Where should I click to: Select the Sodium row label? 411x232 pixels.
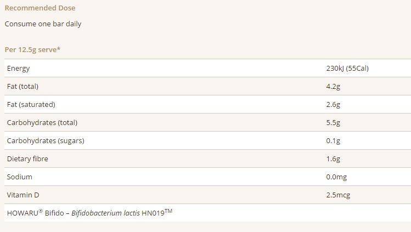[20, 177]
